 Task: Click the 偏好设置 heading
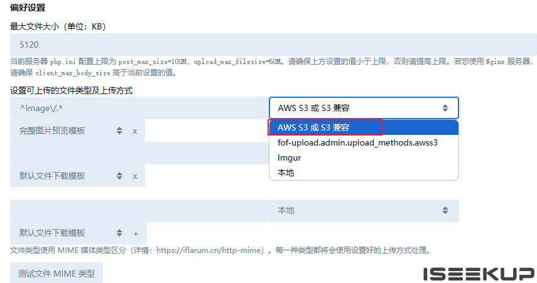[x=28, y=8]
